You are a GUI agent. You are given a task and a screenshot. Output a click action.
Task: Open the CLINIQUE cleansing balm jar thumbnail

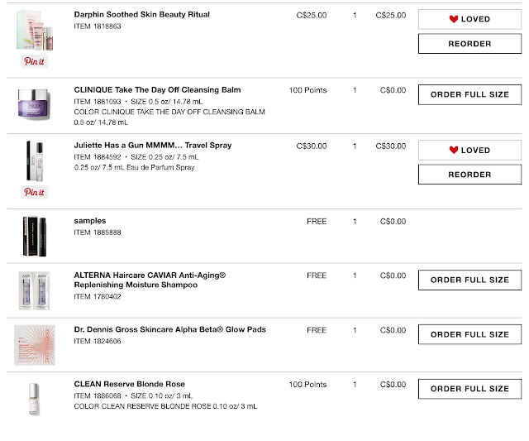[35, 105]
